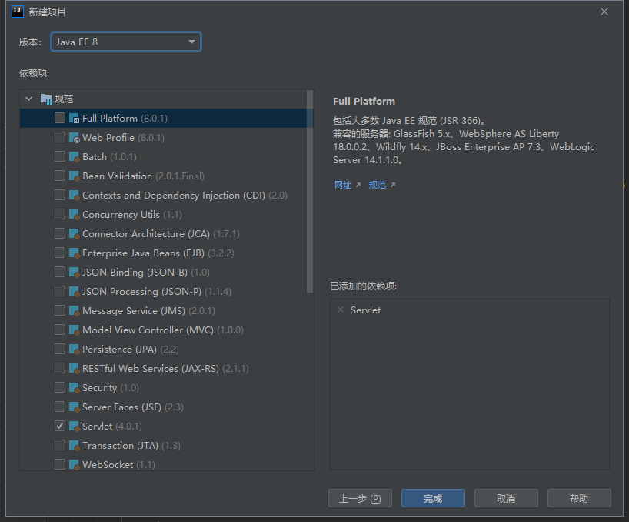This screenshot has height=522, width=629.
Task: Close the 新建项目 dialog
Action: click(604, 12)
